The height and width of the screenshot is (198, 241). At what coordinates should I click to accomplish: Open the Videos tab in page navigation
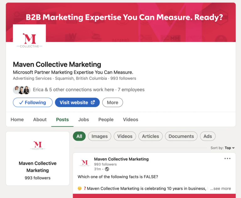(131, 120)
